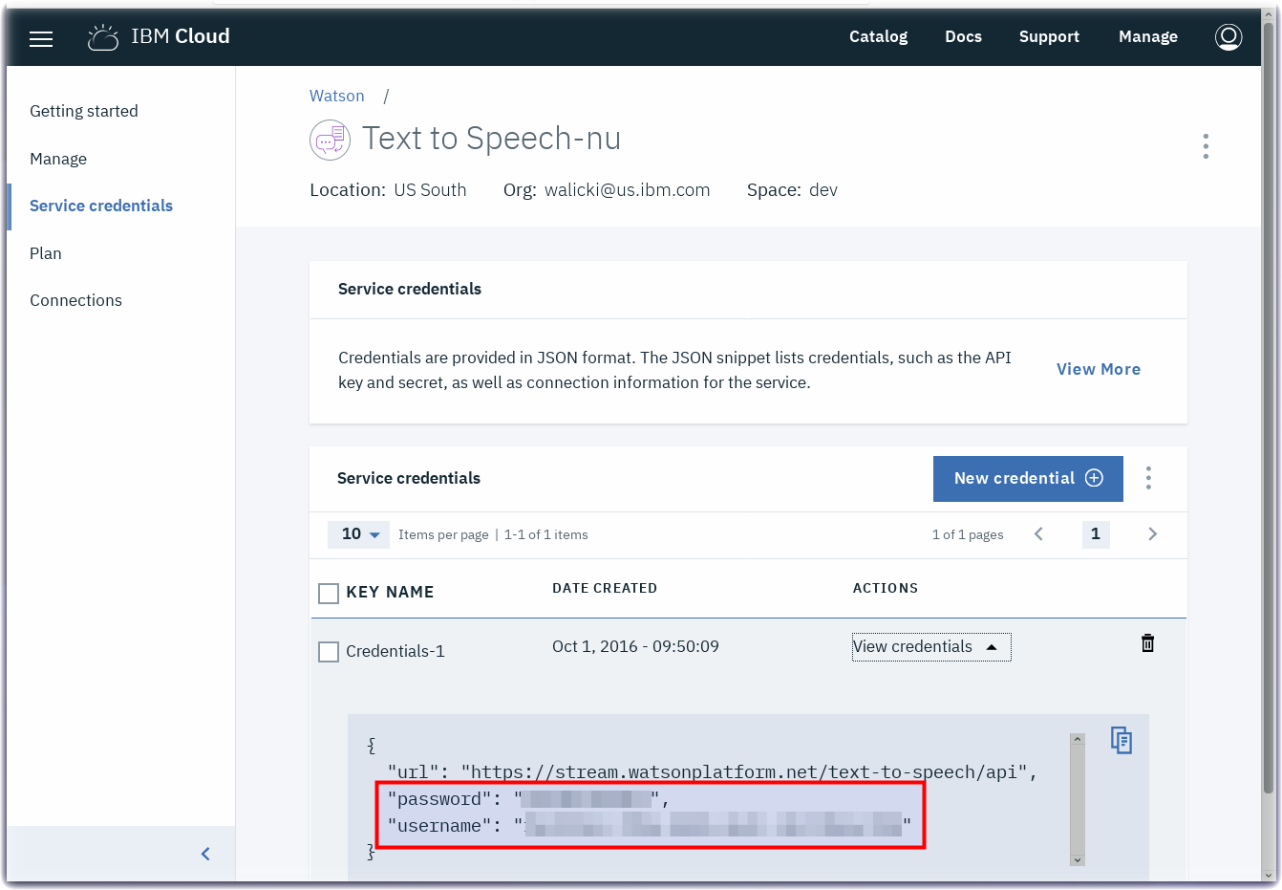Open the service options kebab menu
1282x890 pixels.
1206,146
